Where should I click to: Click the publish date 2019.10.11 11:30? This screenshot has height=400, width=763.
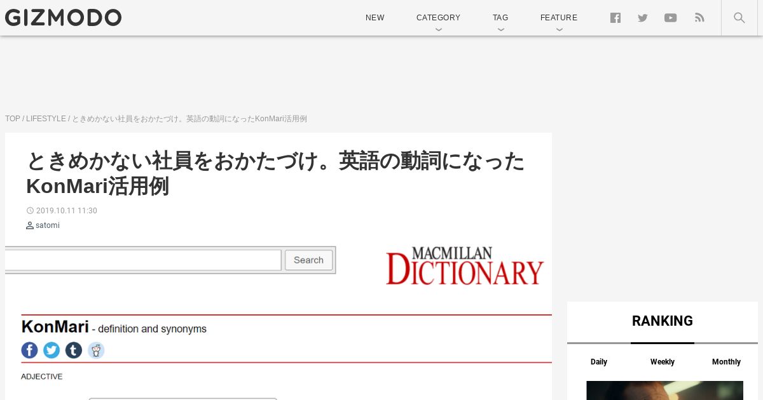[x=67, y=211]
